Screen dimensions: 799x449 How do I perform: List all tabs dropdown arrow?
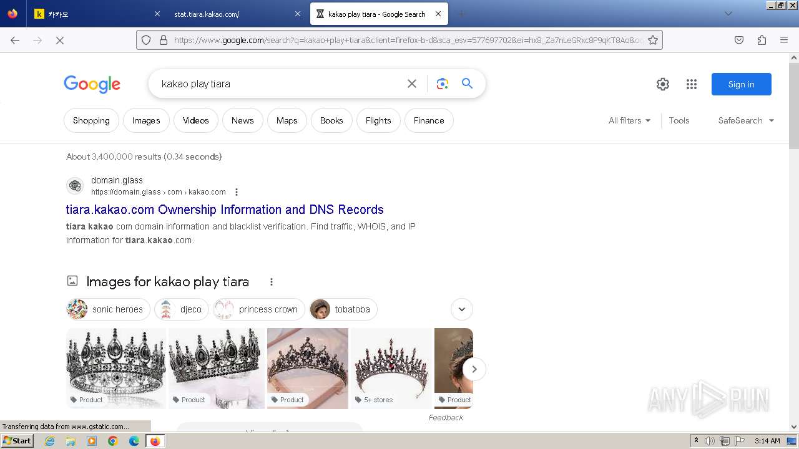click(x=728, y=14)
